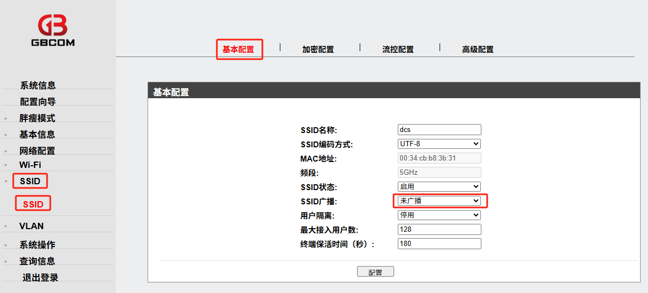Viewport: 648px width, 293px height.
Task: Select 系统操作 sidebar item
Action: click(38, 245)
